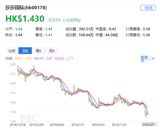Select the 2019/11/6 date axis label
160x128 pixels.
click(119, 125)
